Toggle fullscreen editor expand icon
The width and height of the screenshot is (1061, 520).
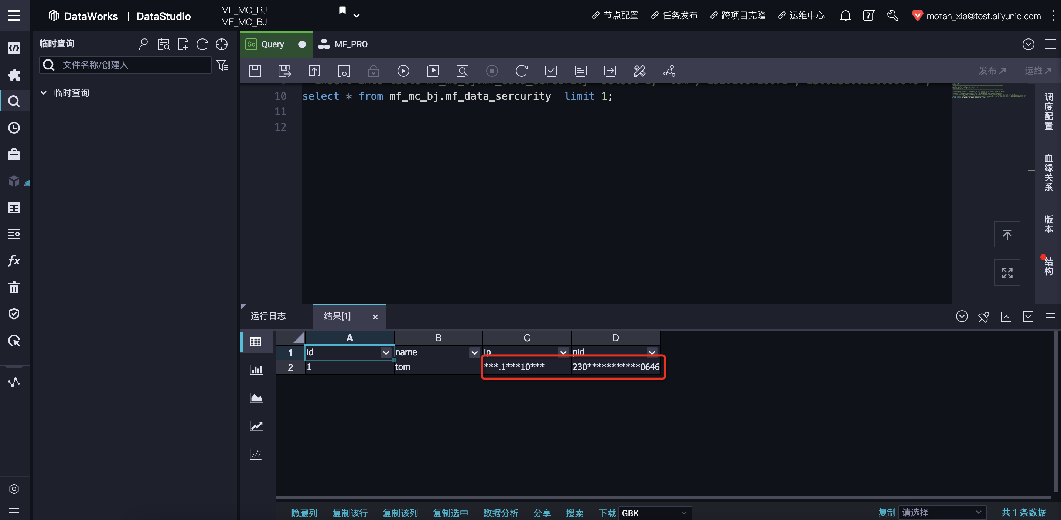(1007, 273)
